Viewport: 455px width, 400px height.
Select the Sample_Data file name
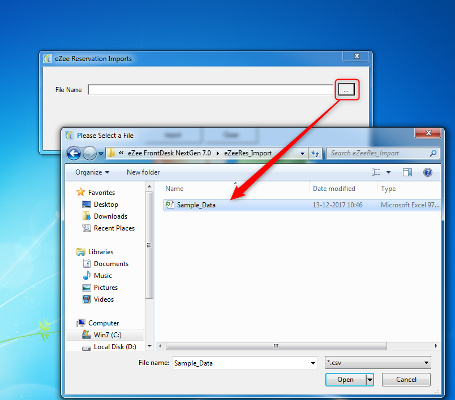click(196, 205)
